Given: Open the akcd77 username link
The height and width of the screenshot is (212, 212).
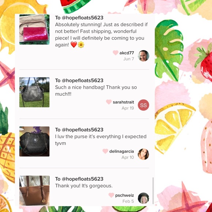Looking at the screenshot, I should click(127, 53).
